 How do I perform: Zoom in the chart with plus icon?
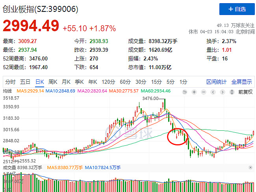click(x=194, y=92)
